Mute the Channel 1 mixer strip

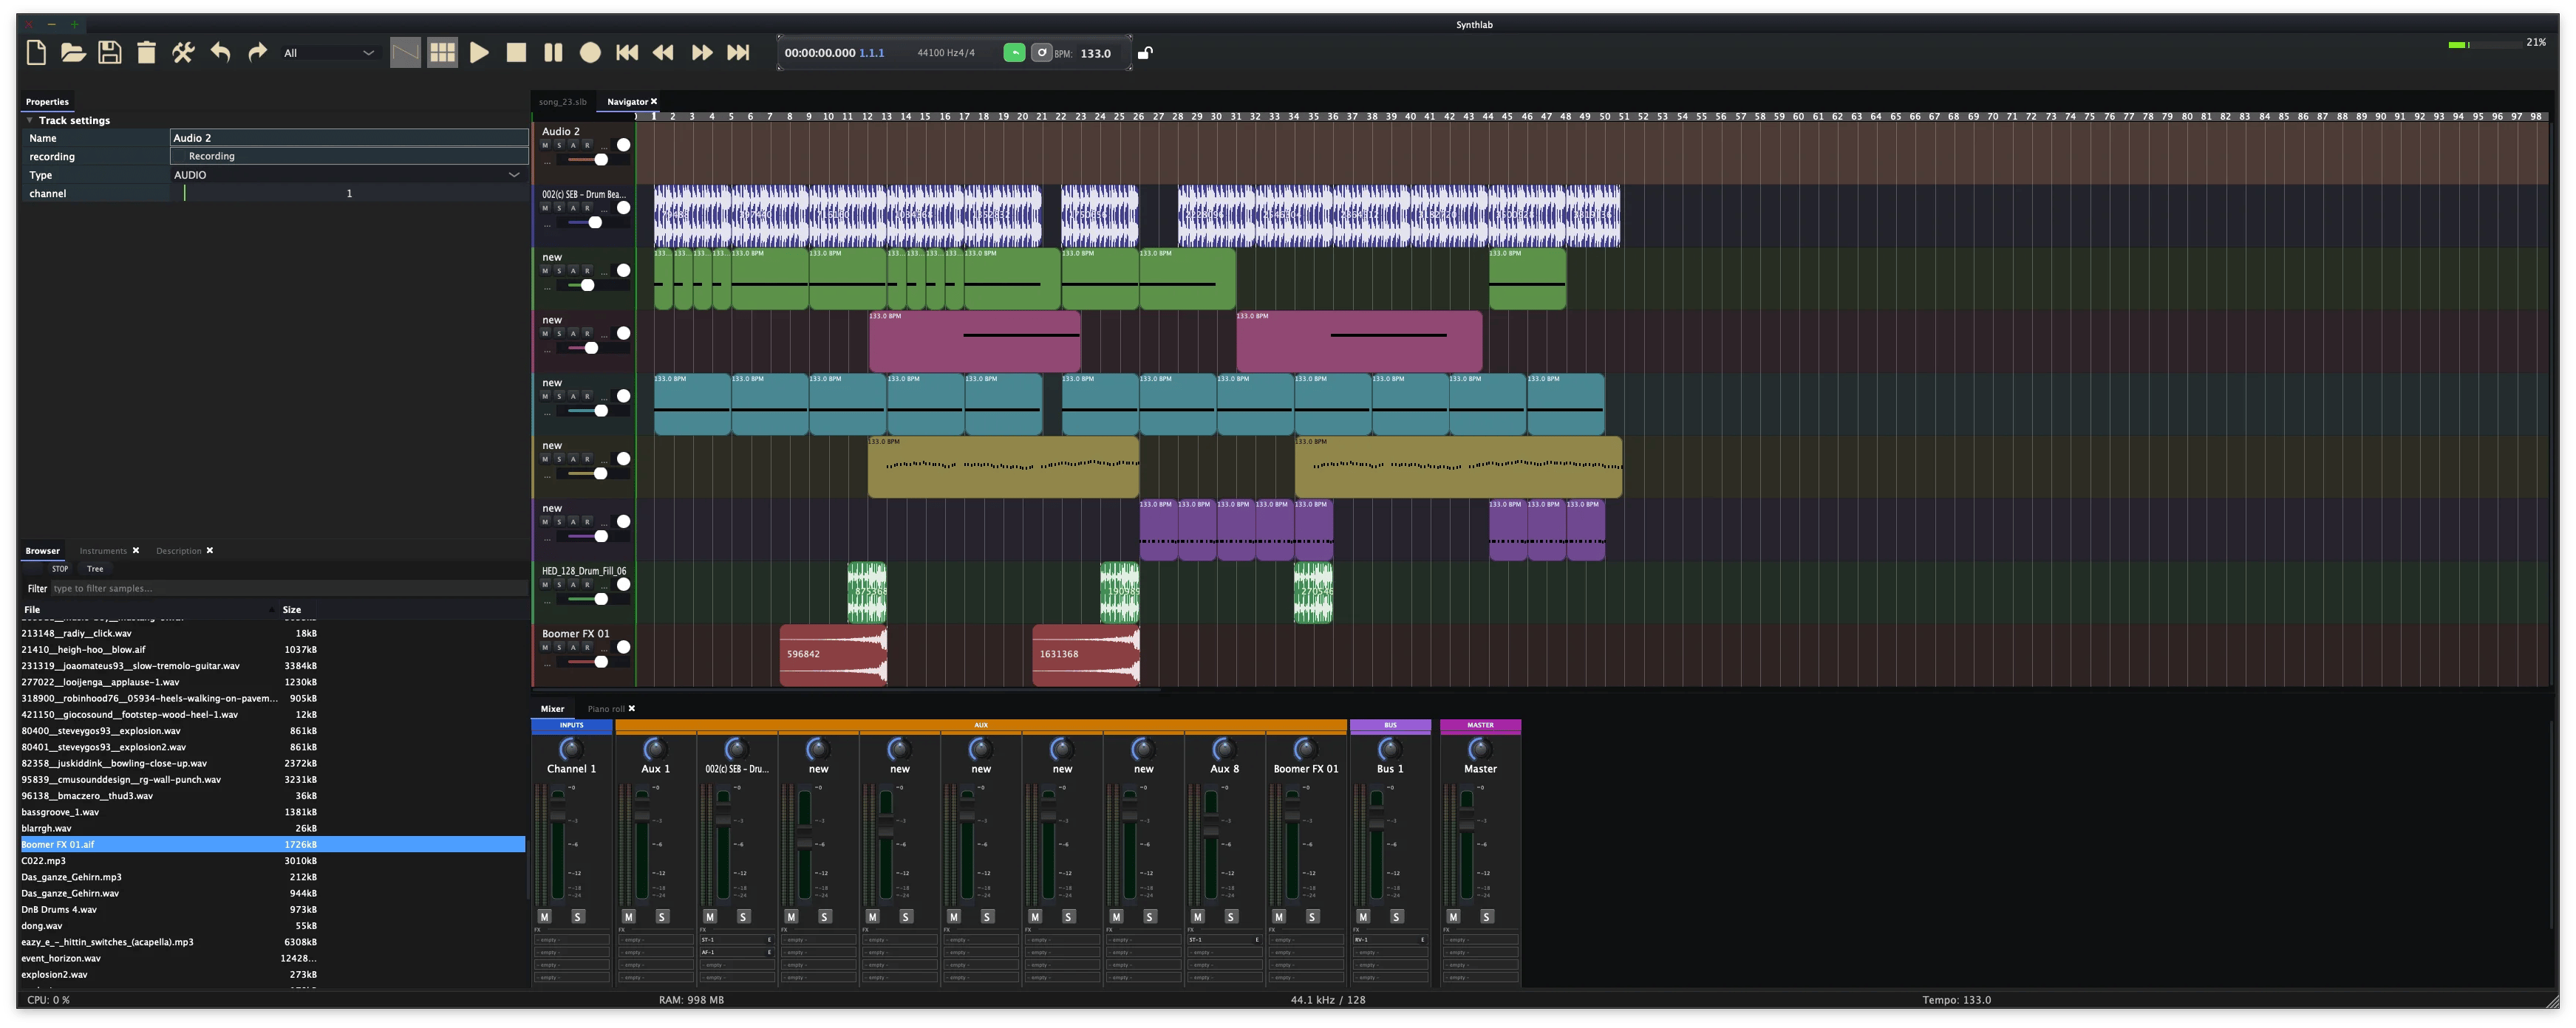(x=544, y=917)
